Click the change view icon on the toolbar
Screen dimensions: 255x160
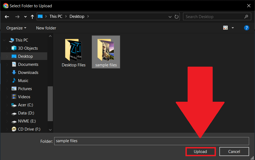click(x=225, y=28)
